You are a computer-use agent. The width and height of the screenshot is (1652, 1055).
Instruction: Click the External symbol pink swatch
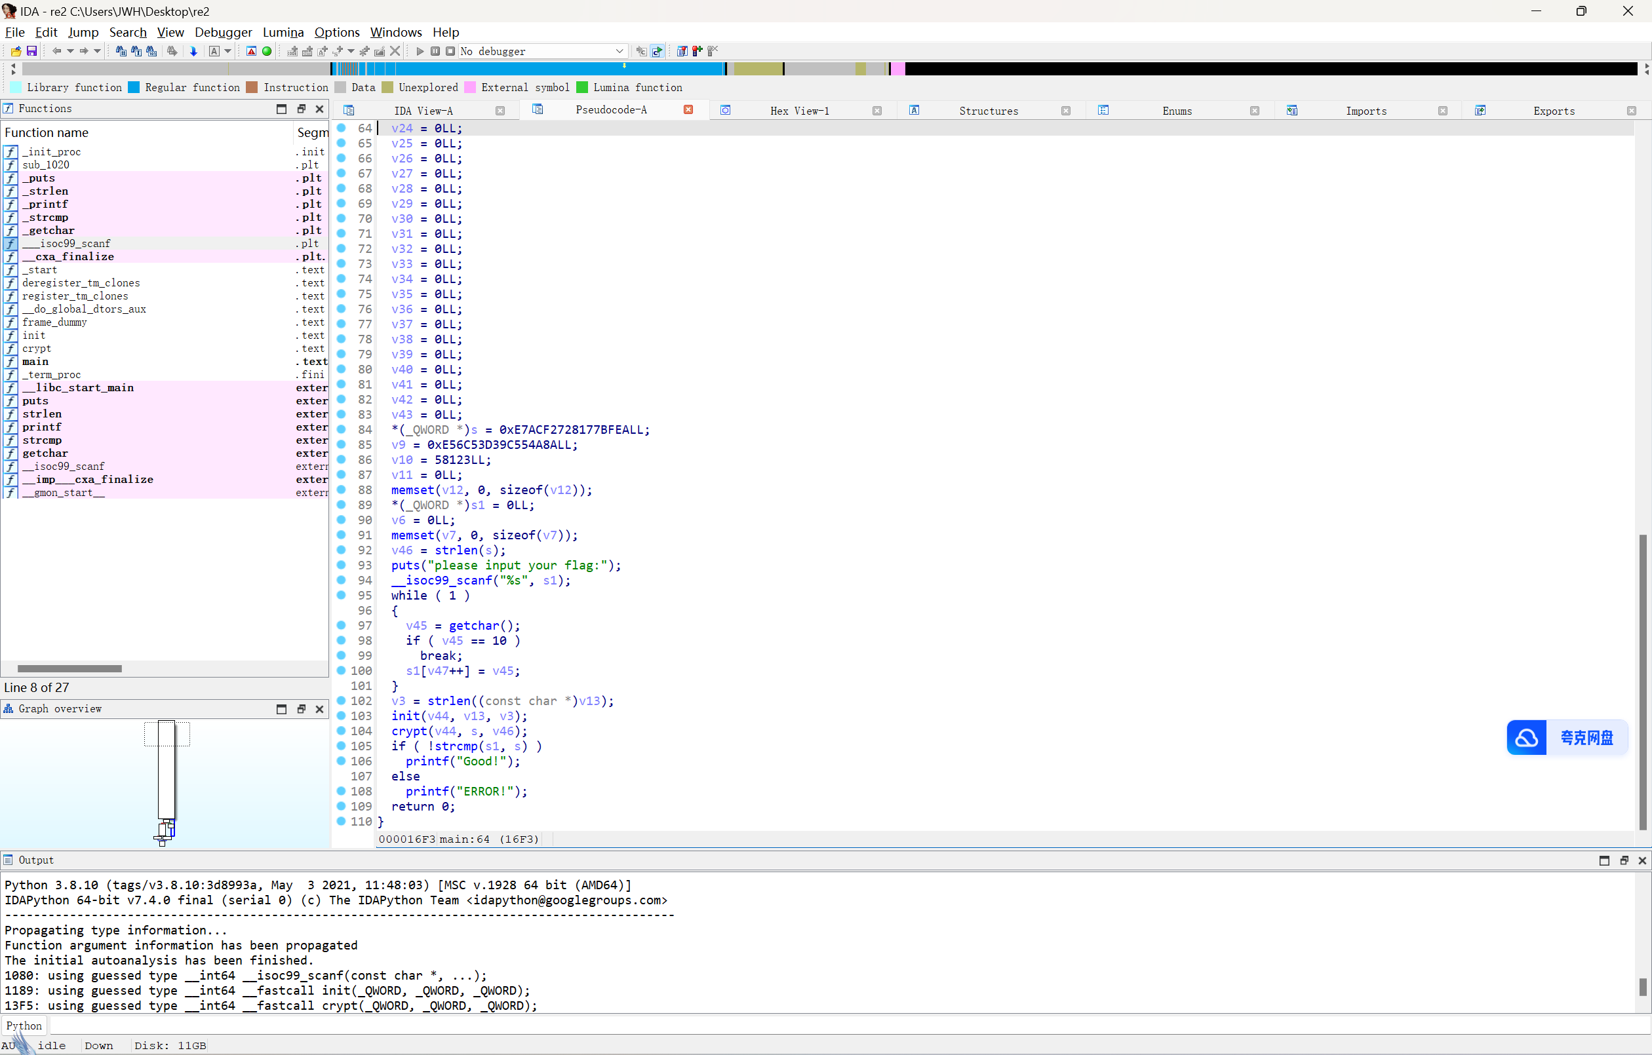470,87
